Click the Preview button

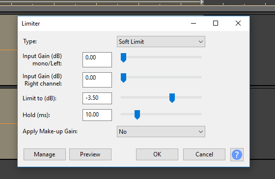(x=90, y=154)
